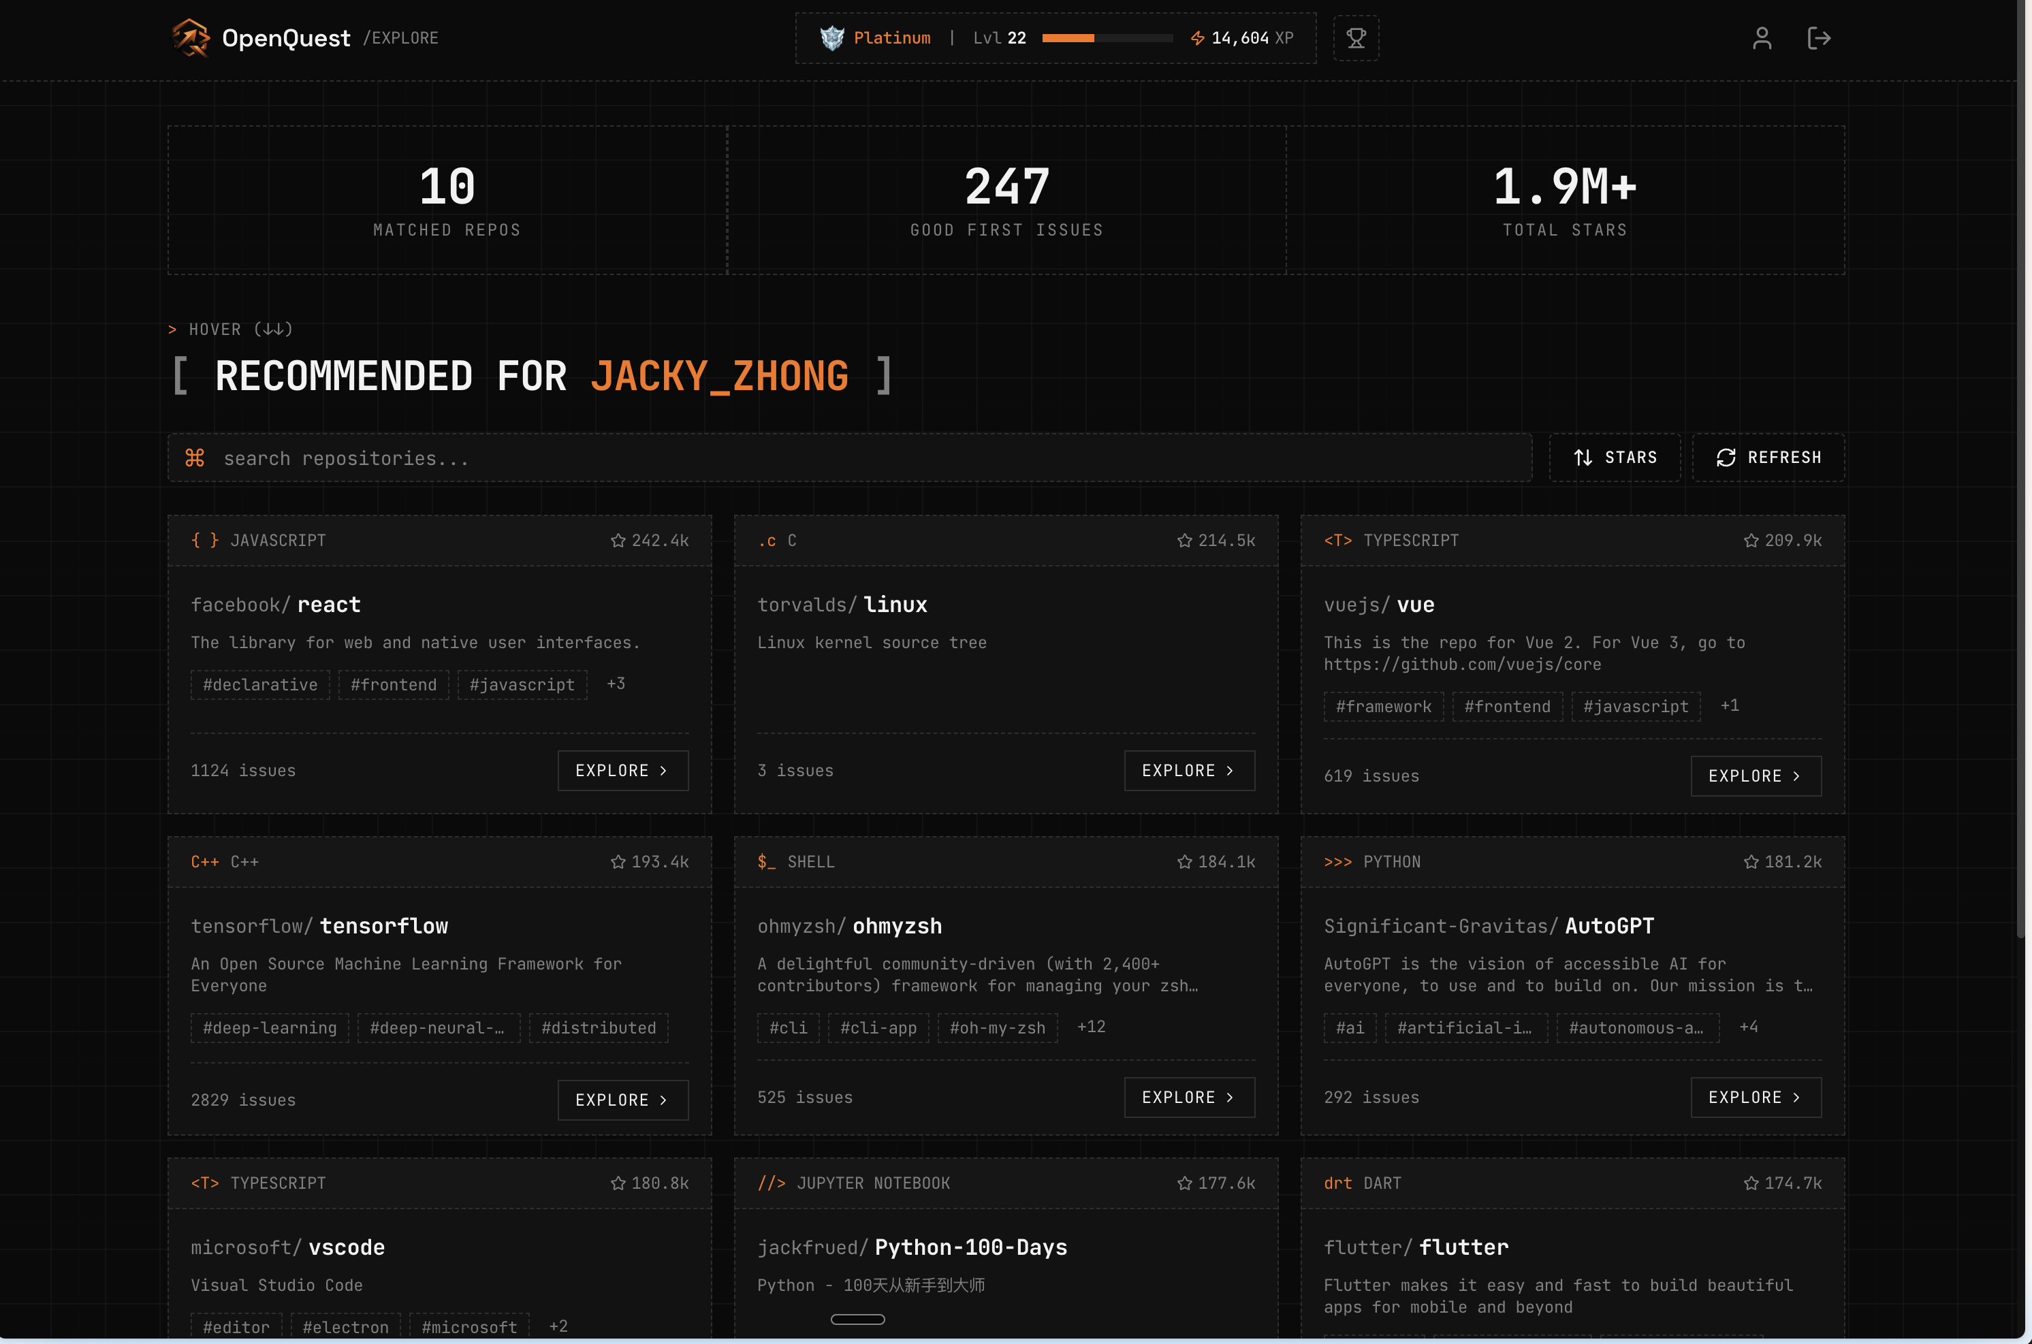Expand the +12 tags on ohmyzsh card

tap(1090, 1026)
